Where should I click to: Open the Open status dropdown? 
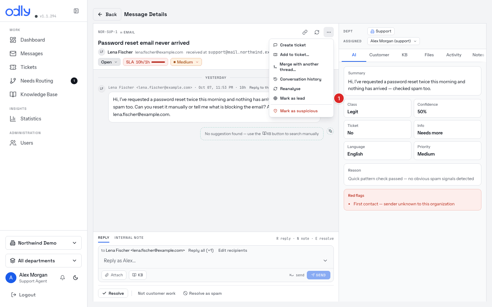(109, 62)
